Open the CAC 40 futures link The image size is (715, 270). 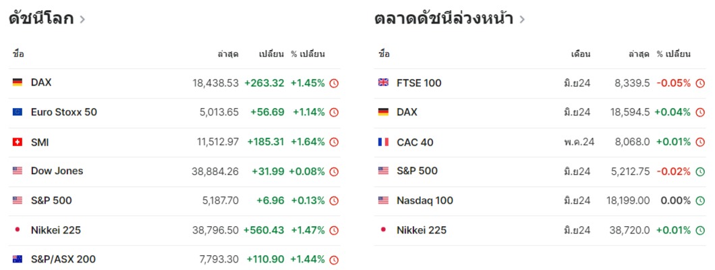(x=415, y=142)
